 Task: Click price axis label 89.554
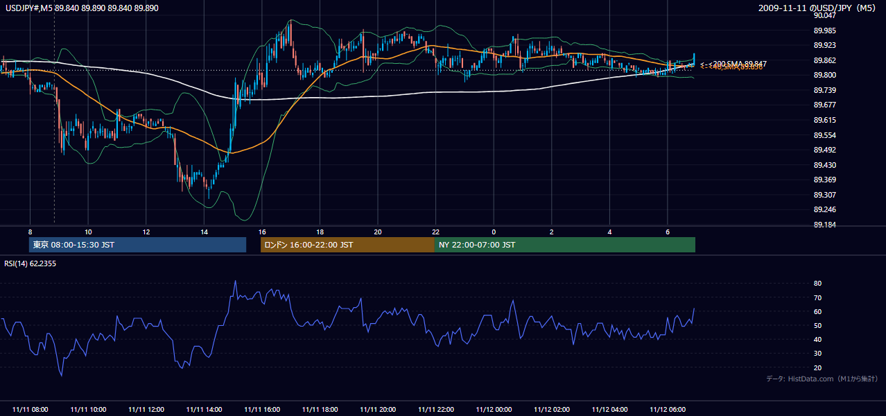point(824,135)
